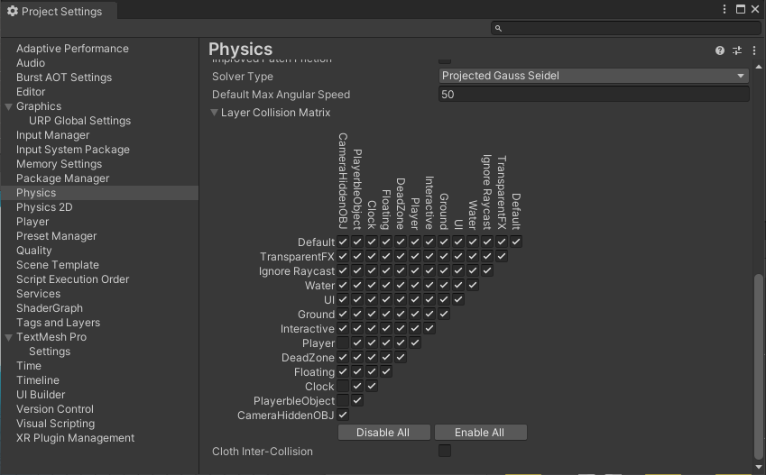Open Tags and Layers settings
The width and height of the screenshot is (766, 475).
[x=58, y=323]
